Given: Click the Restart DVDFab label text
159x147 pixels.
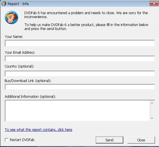Looking at the screenshot, I should pyautogui.click(x=22, y=140).
